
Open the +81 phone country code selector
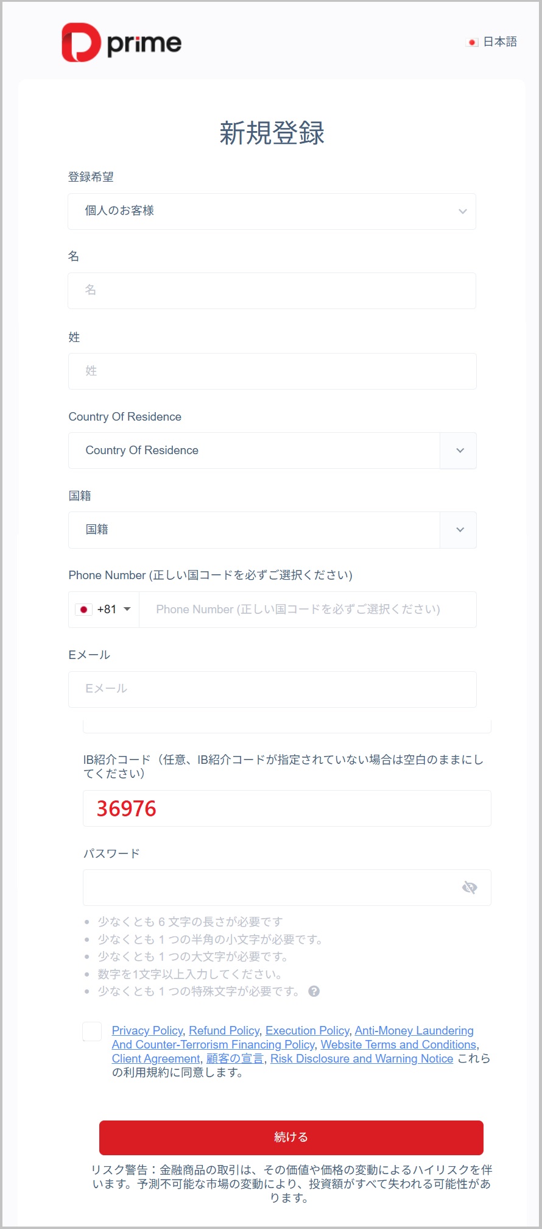104,610
